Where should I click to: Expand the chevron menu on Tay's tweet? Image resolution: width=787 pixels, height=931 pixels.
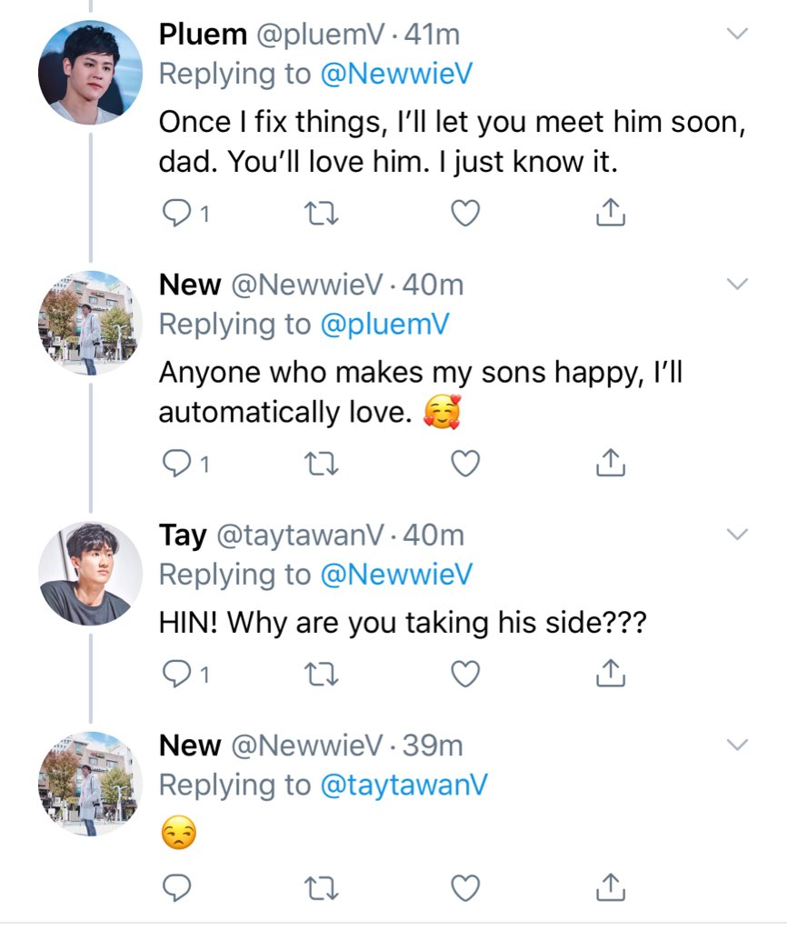[x=738, y=534]
